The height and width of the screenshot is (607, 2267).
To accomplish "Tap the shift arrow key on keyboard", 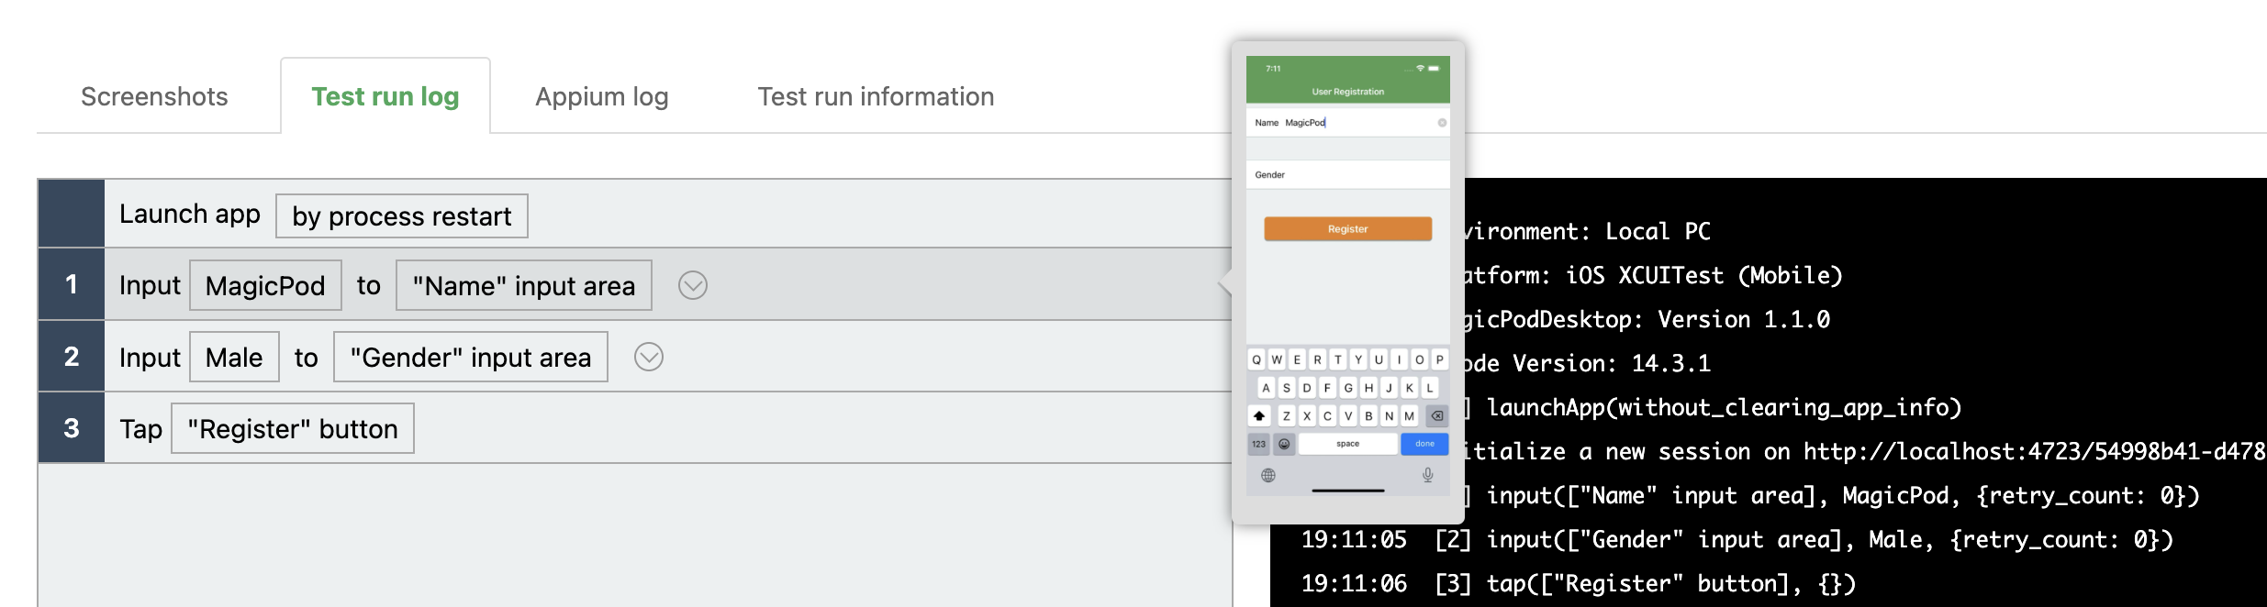I will point(1259,416).
